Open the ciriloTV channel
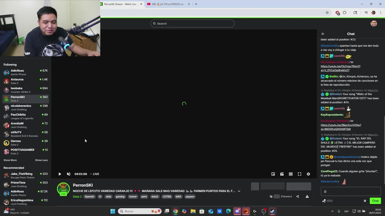Screen dimensions: 385x216 click(x=26, y=134)
